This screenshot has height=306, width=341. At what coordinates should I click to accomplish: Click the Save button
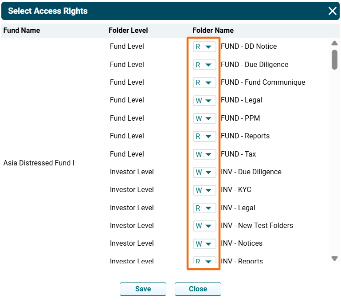(x=143, y=289)
